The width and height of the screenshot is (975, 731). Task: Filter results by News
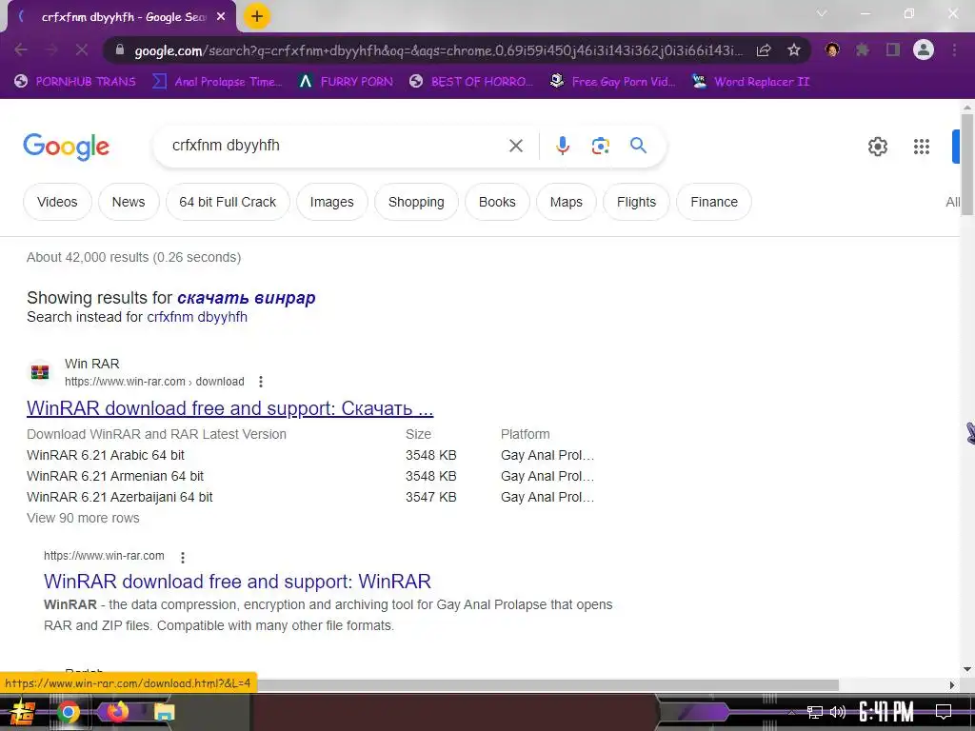click(129, 202)
